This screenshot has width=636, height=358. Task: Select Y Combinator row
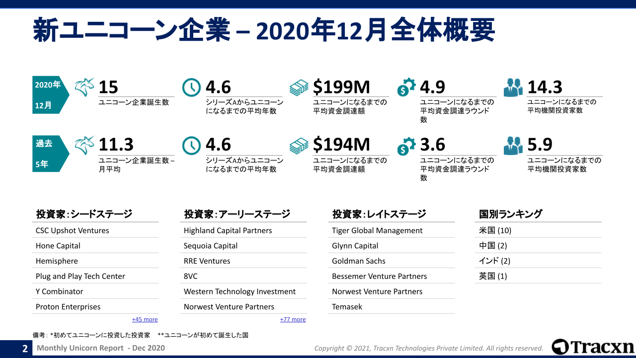pos(95,292)
